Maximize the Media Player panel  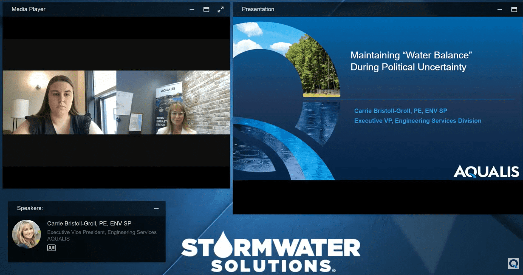pos(206,10)
